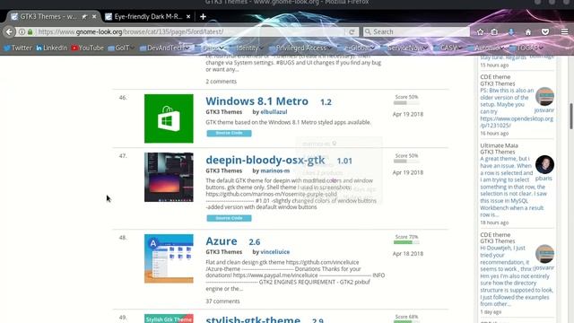Open the Pocket shield icon
Viewport: 574px width, 323px height.
(545, 32)
